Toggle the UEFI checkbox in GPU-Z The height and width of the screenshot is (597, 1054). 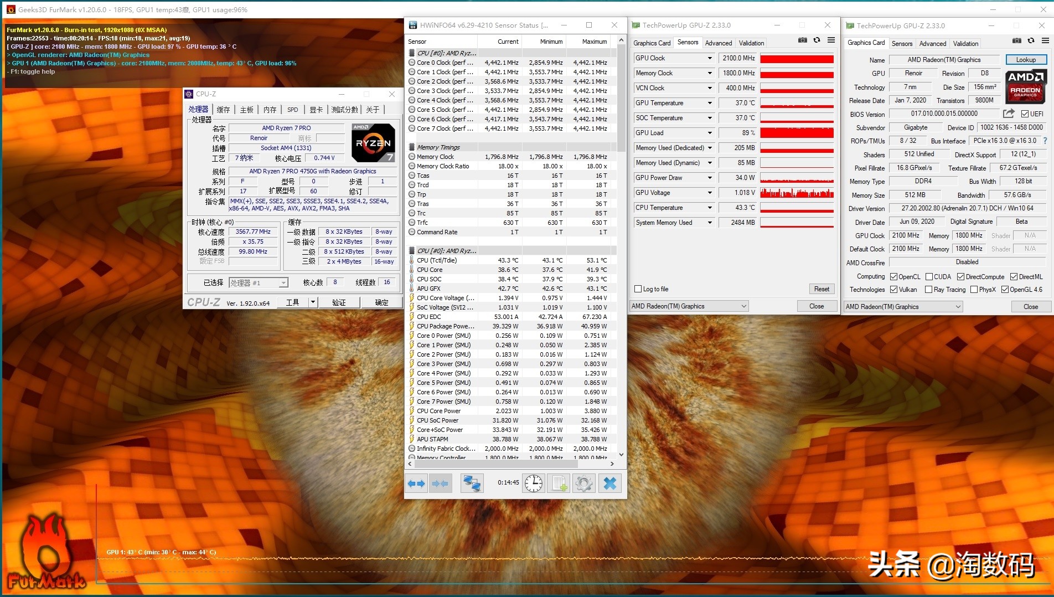pyautogui.click(x=1025, y=114)
